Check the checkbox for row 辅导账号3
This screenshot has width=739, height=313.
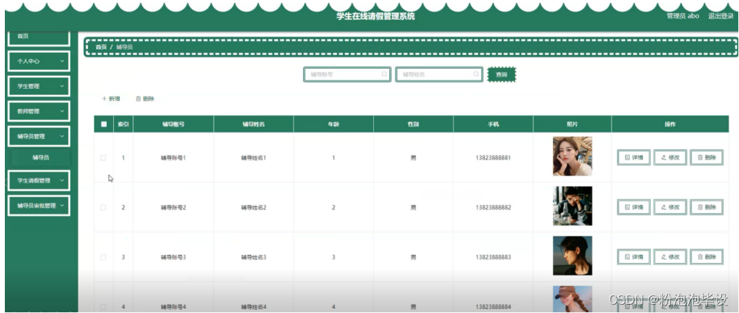click(103, 257)
